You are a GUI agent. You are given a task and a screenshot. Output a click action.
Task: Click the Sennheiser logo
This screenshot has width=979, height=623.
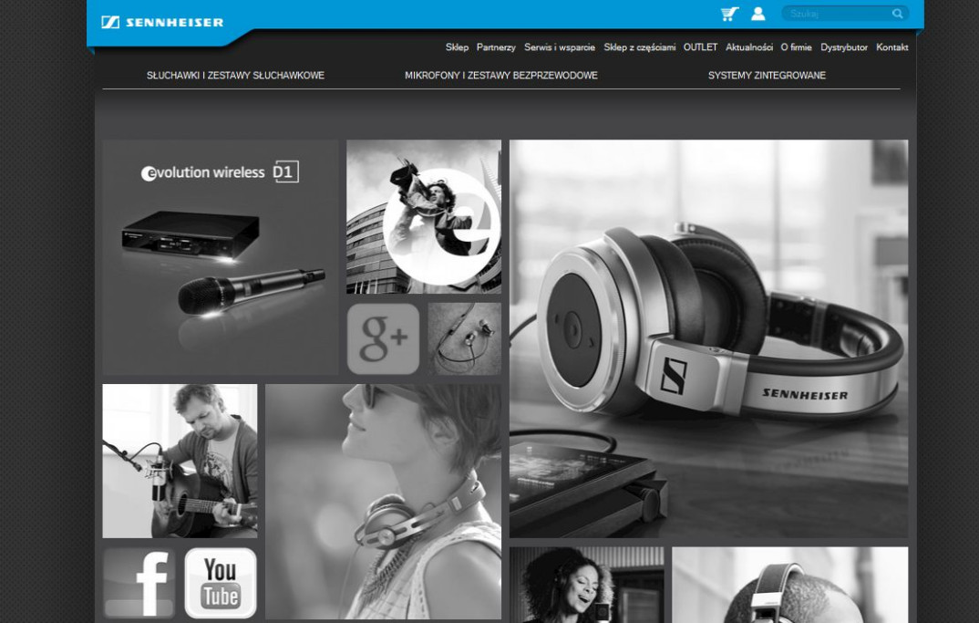pyautogui.click(x=162, y=22)
